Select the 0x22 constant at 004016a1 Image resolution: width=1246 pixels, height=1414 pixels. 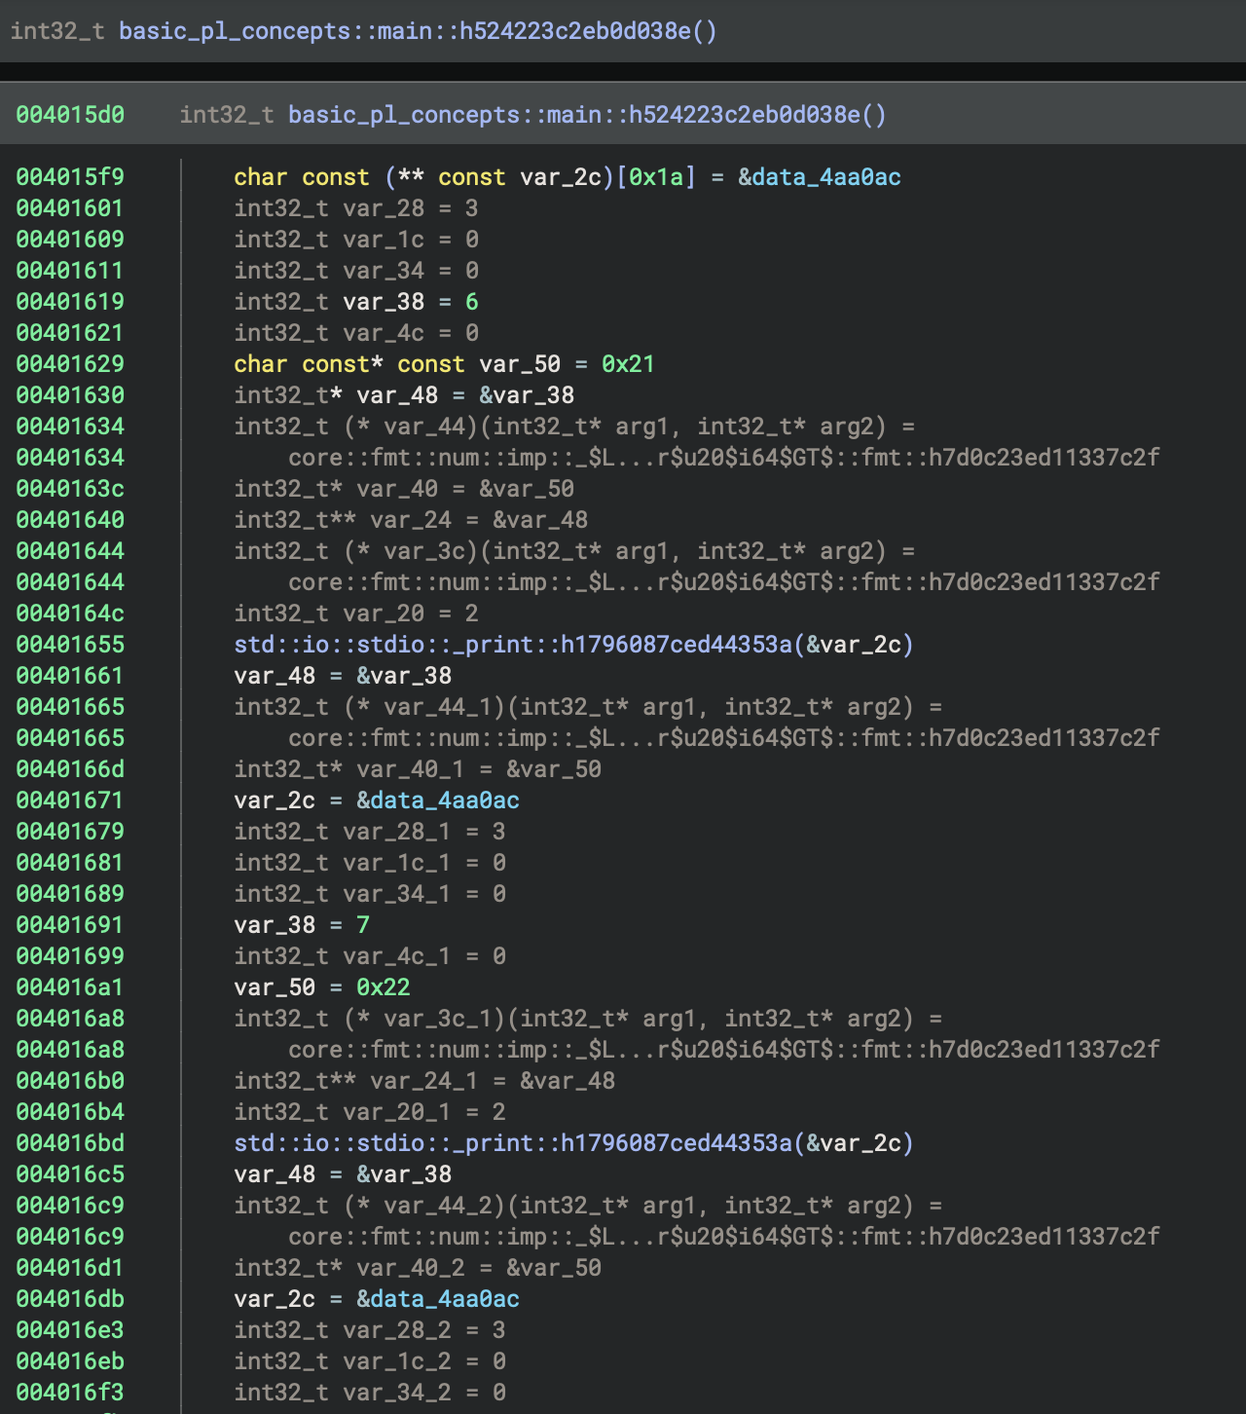click(384, 987)
